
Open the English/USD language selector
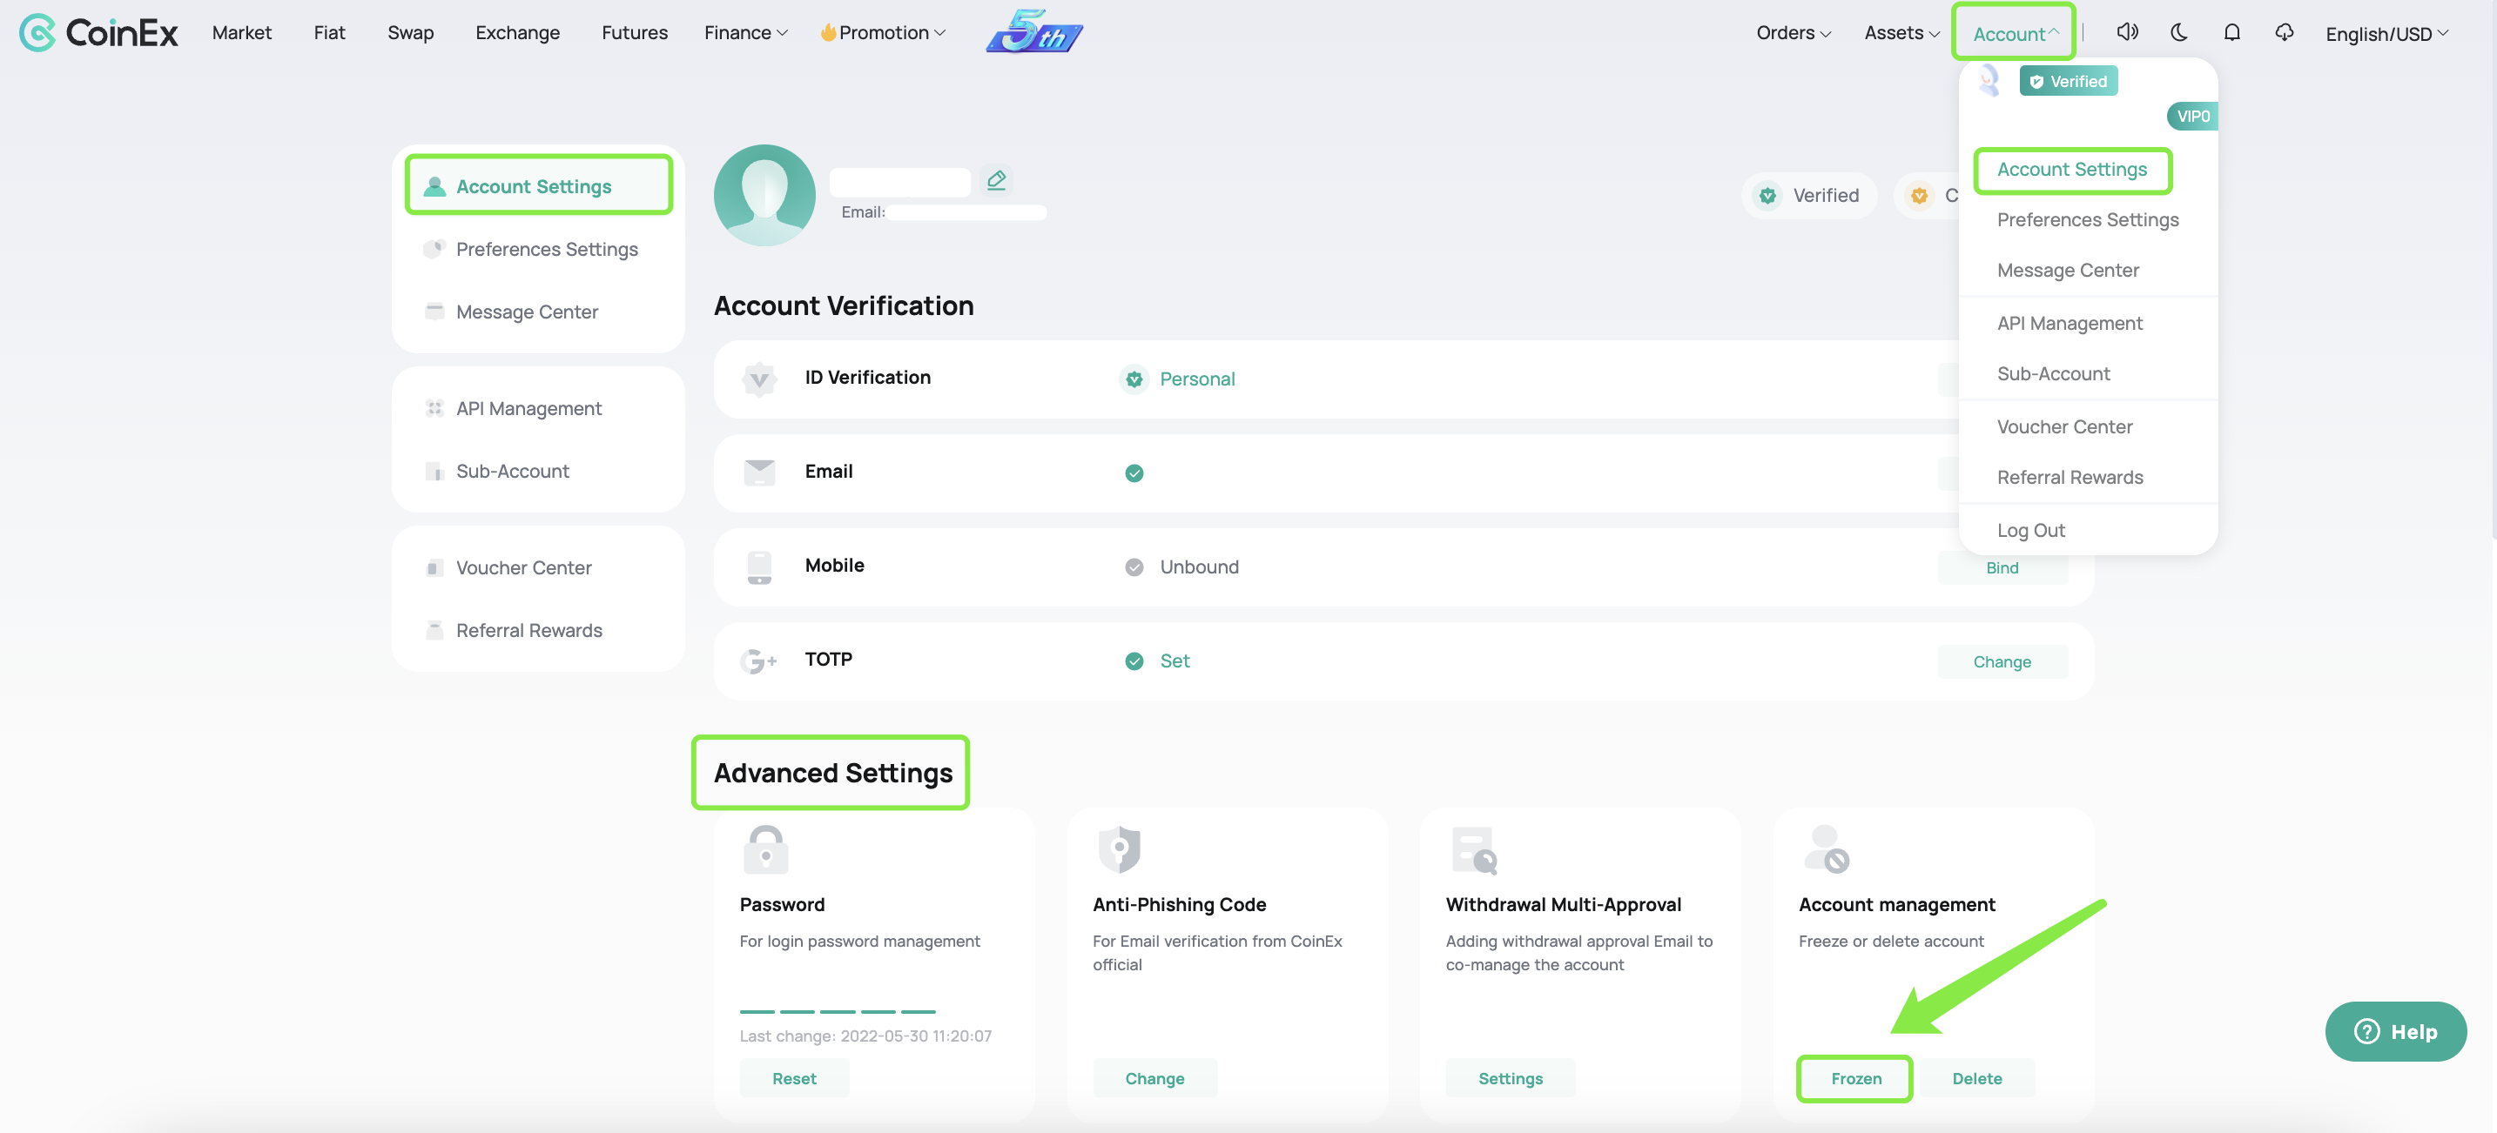(2386, 34)
